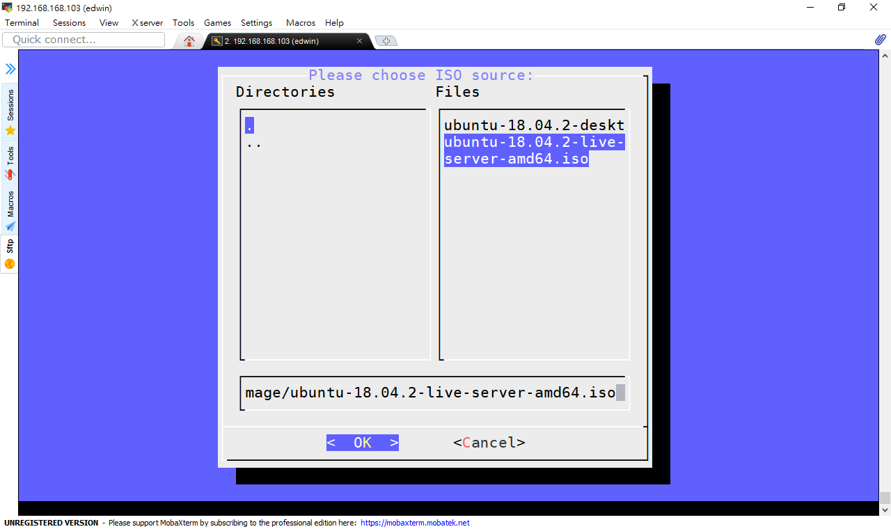Viewport: 891px width, 529px height.
Task: Click the ISO path input field
Action: (435, 393)
